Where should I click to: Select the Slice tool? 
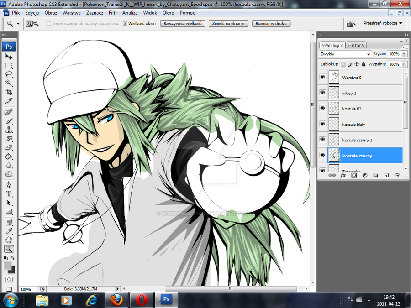click(x=9, y=100)
